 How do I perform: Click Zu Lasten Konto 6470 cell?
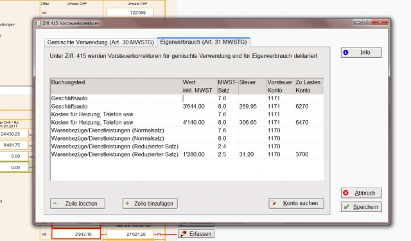click(x=309, y=123)
